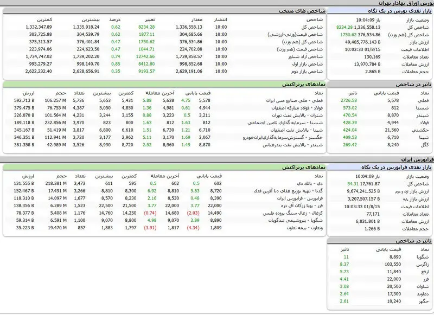Open the 'دی - بانک دی' Farabourse symbol
The height and width of the screenshot is (315, 434).
[309, 184]
